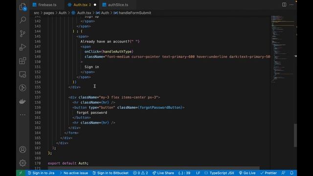
Task: Split the editor right
Action: [x=284, y=4]
